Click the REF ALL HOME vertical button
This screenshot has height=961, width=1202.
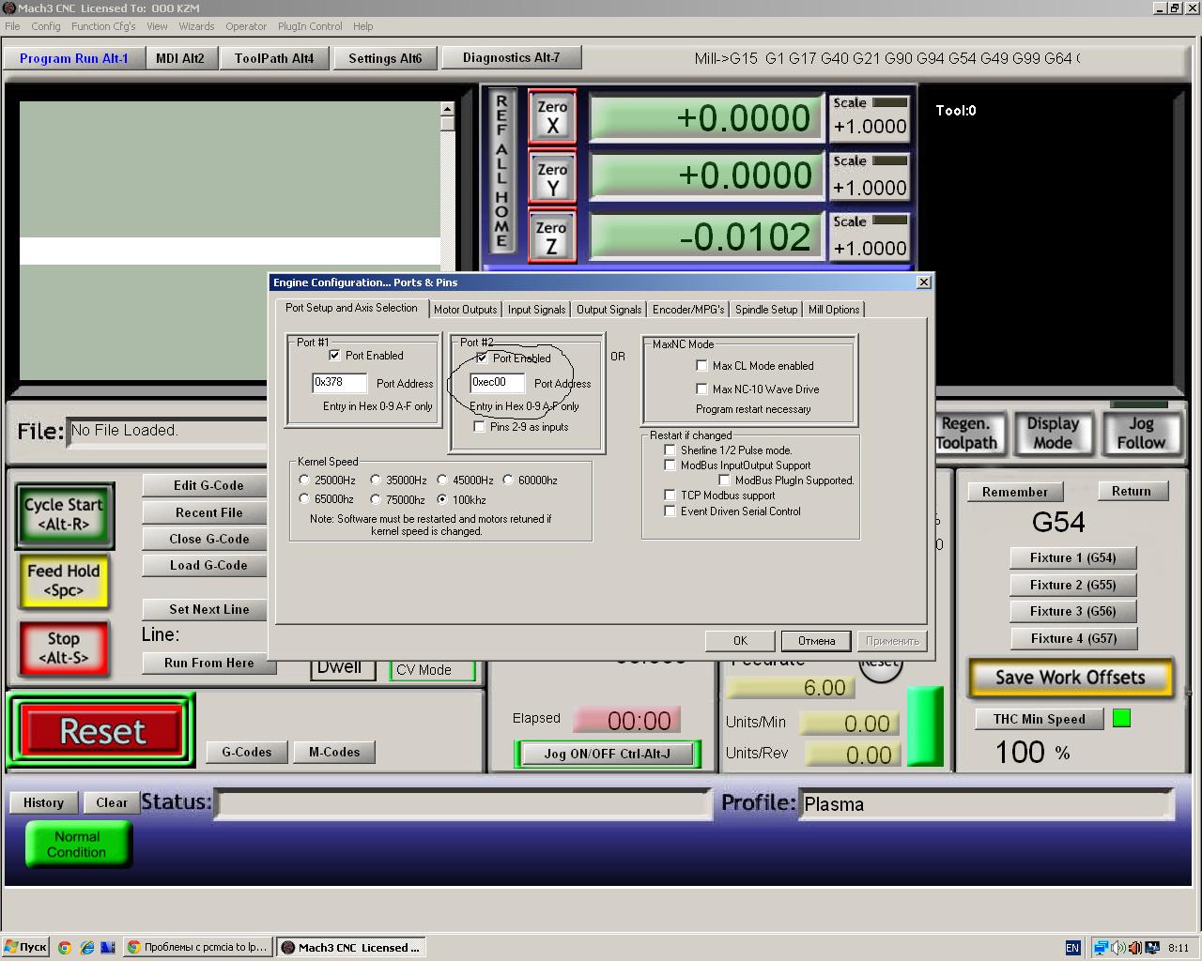pos(501,171)
